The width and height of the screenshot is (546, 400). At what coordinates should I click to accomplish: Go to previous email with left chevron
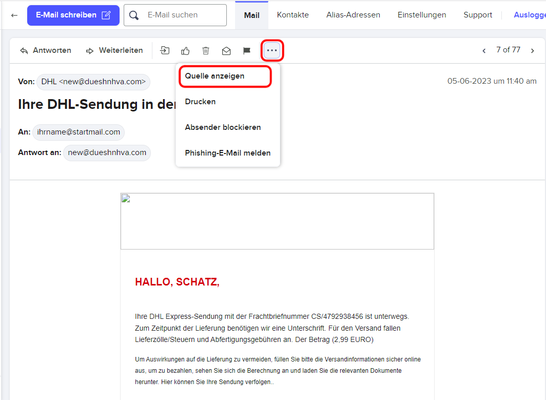tap(484, 51)
